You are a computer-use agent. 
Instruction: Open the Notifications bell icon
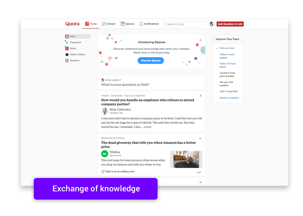pos(141,24)
